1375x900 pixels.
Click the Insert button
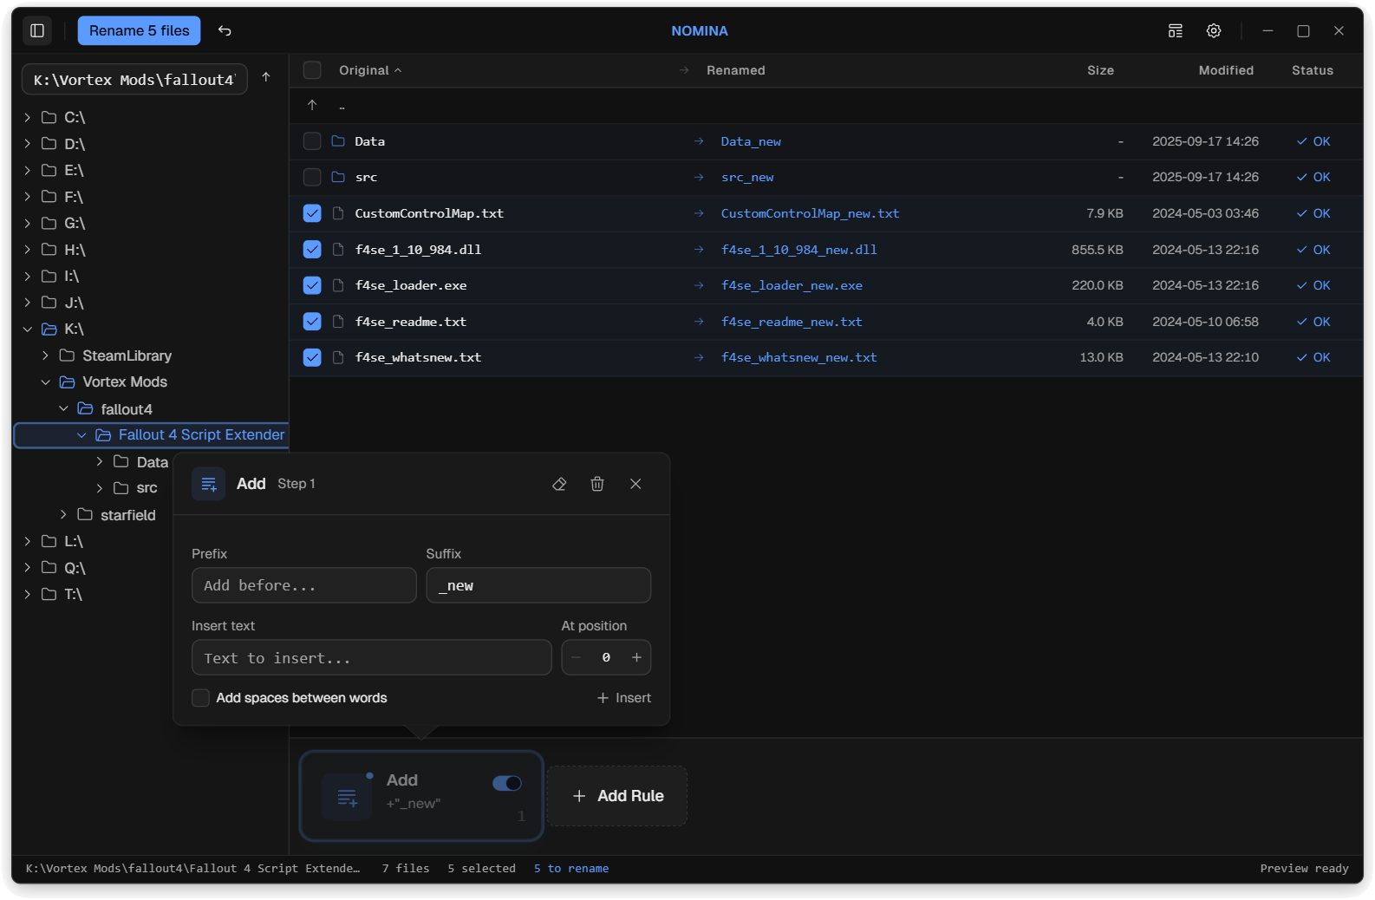(624, 698)
